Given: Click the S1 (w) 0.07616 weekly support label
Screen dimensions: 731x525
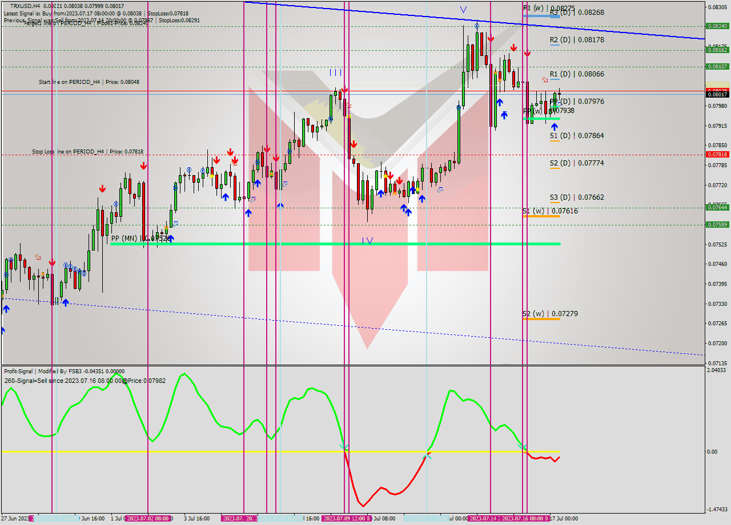Looking at the screenshot, I should pos(550,211).
